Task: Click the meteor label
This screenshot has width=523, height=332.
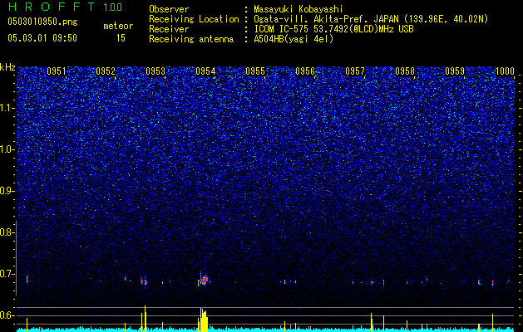Action: [118, 26]
